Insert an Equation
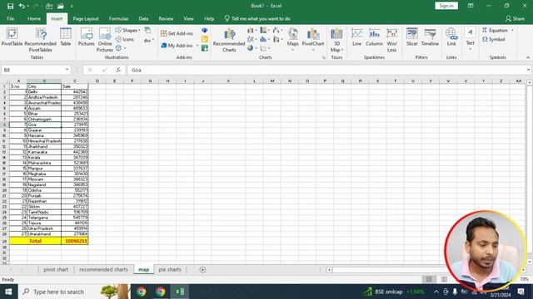533x299 pixels. (x=495, y=30)
